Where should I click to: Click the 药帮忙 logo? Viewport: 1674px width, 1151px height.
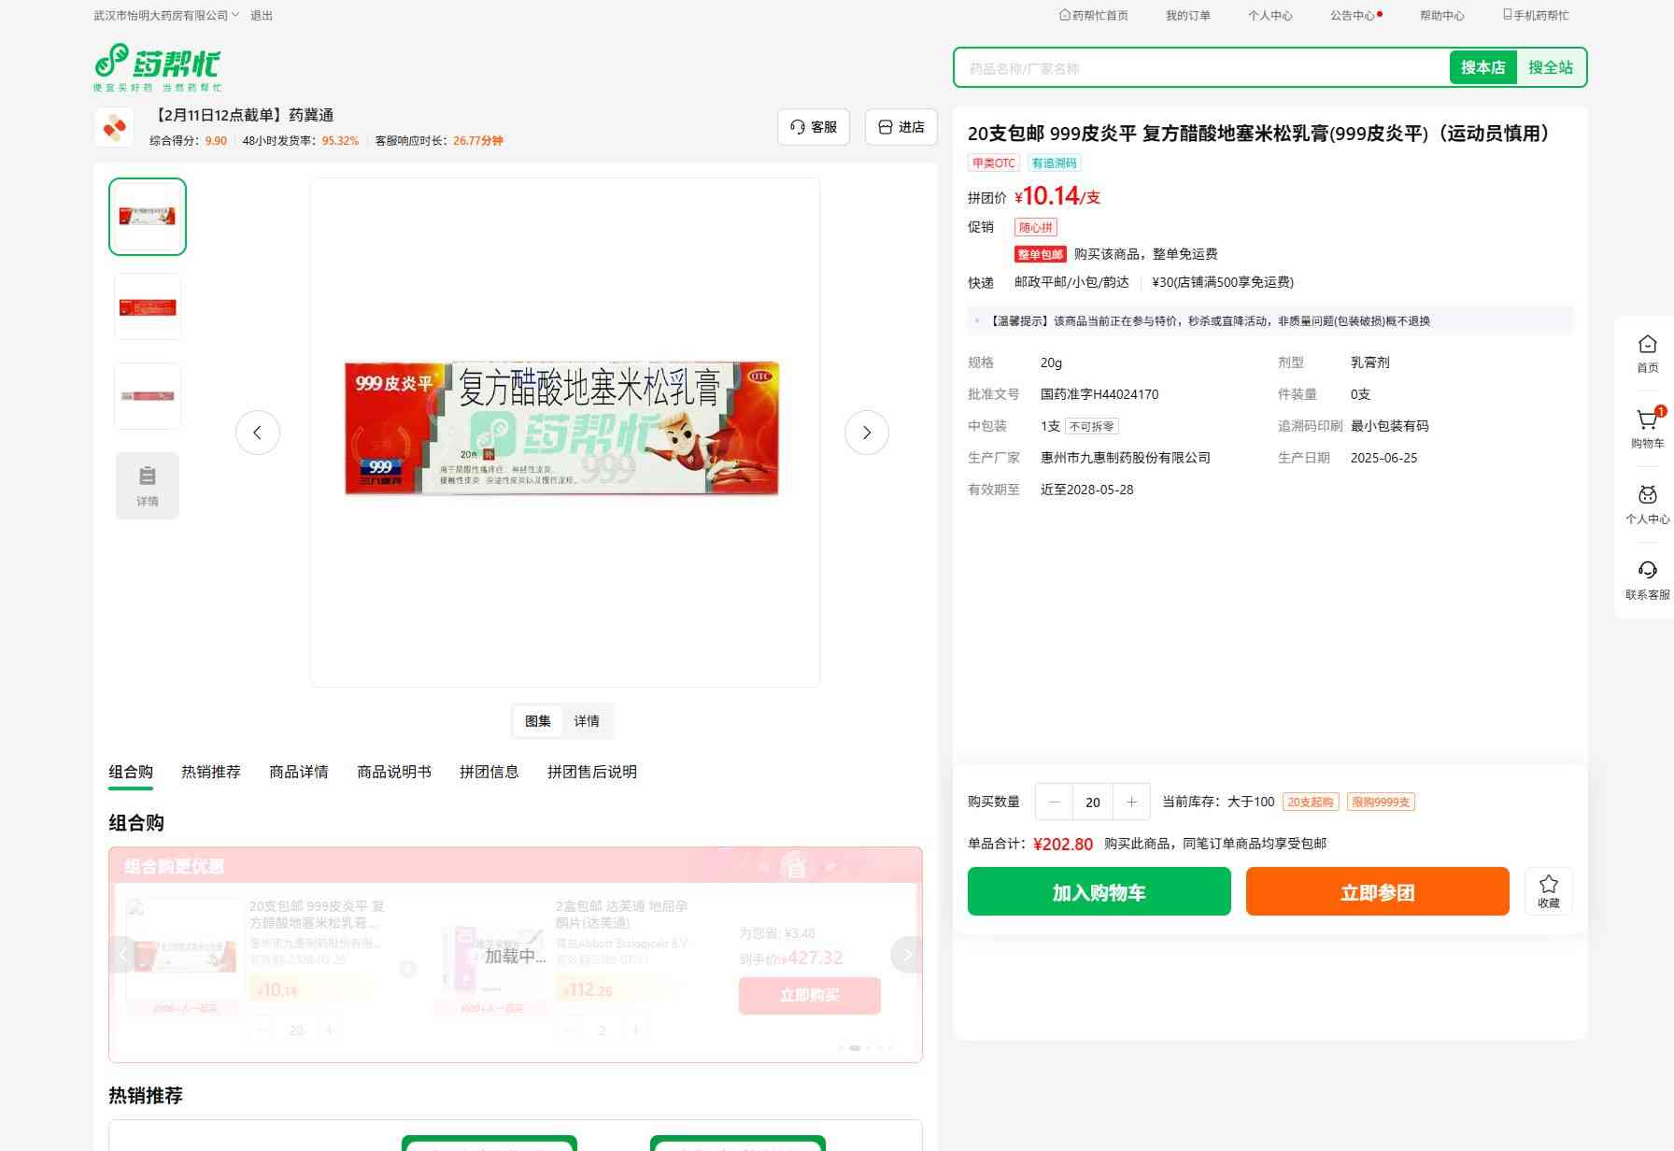point(158,66)
